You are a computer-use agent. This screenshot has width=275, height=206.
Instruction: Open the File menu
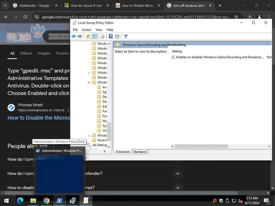coord(75,30)
